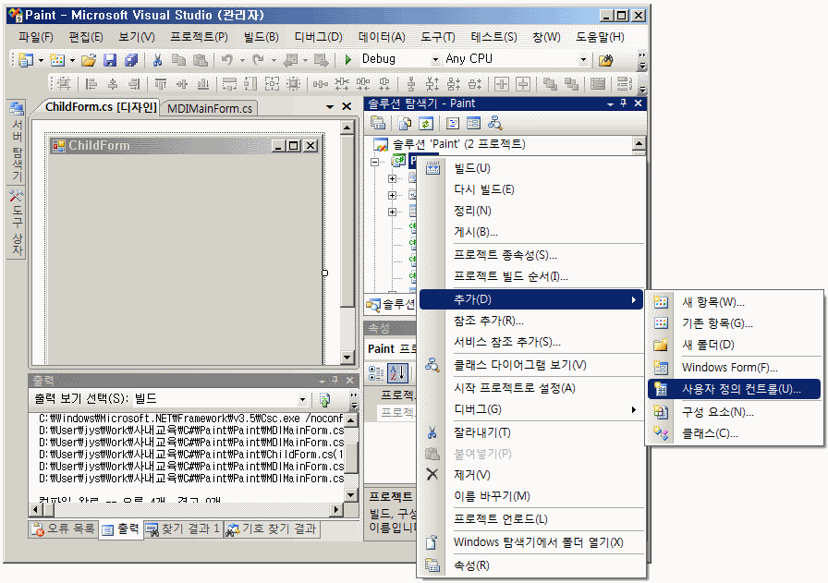Open the 빌드(B) menu
Image resolution: width=828 pixels, height=583 pixels.
tap(261, 37)
